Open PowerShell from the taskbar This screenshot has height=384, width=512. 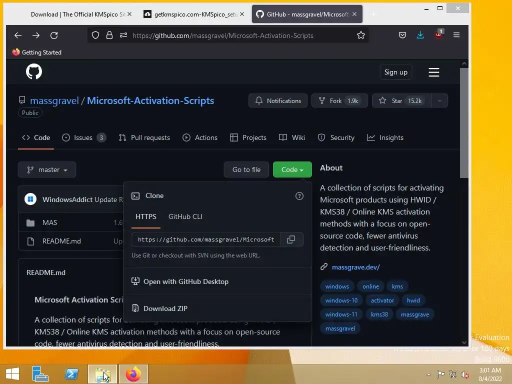tap(71, 373)
